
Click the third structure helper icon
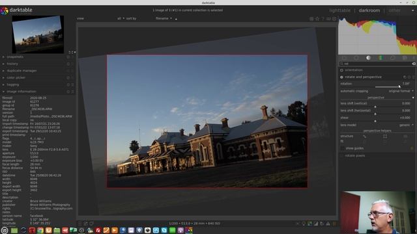(x=405, y=136)
